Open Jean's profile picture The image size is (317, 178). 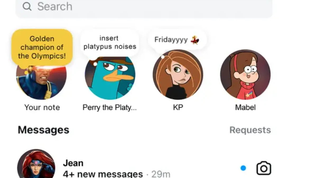[36, 164]
